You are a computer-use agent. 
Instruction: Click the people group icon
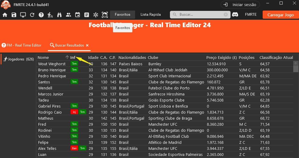click(x=68, y=15)
